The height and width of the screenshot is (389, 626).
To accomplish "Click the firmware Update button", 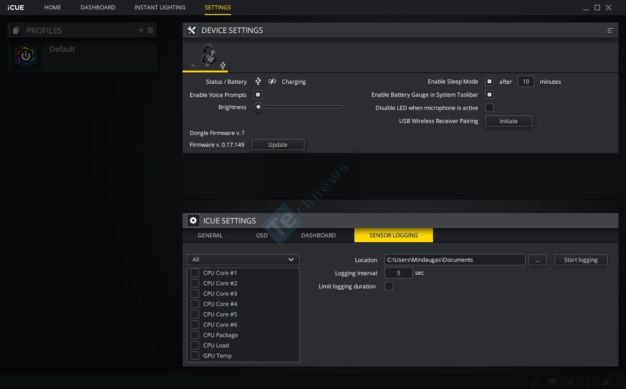I will 278,144.
